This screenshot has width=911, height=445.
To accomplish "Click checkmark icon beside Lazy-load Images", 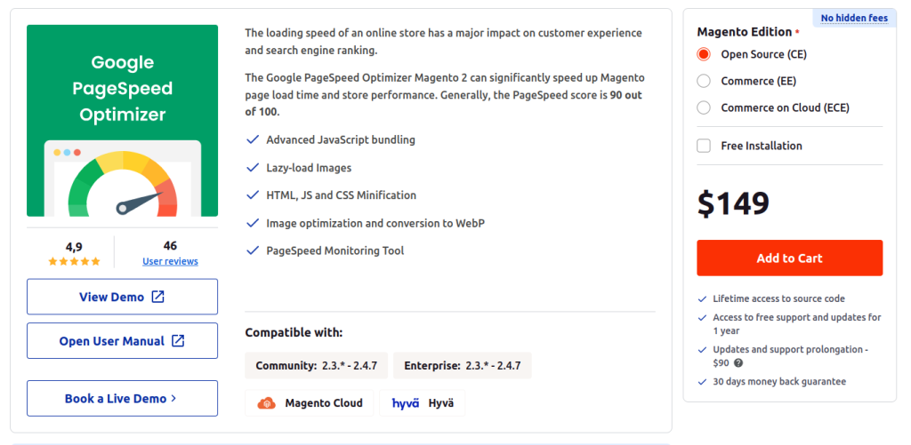I will tap(252, 168).
